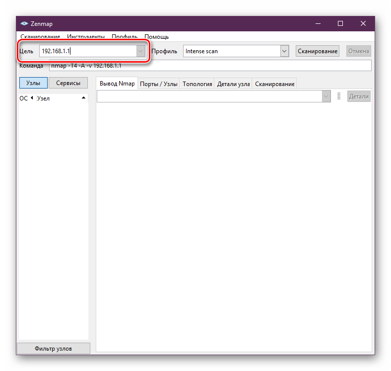
Task: Open the Помощь menu
Action: coord(157,37)
